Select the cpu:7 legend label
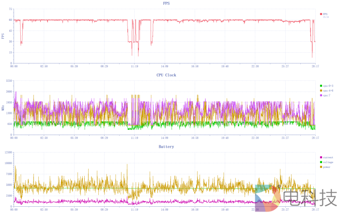Screen dimensions: 339x215 pos(327,95)
